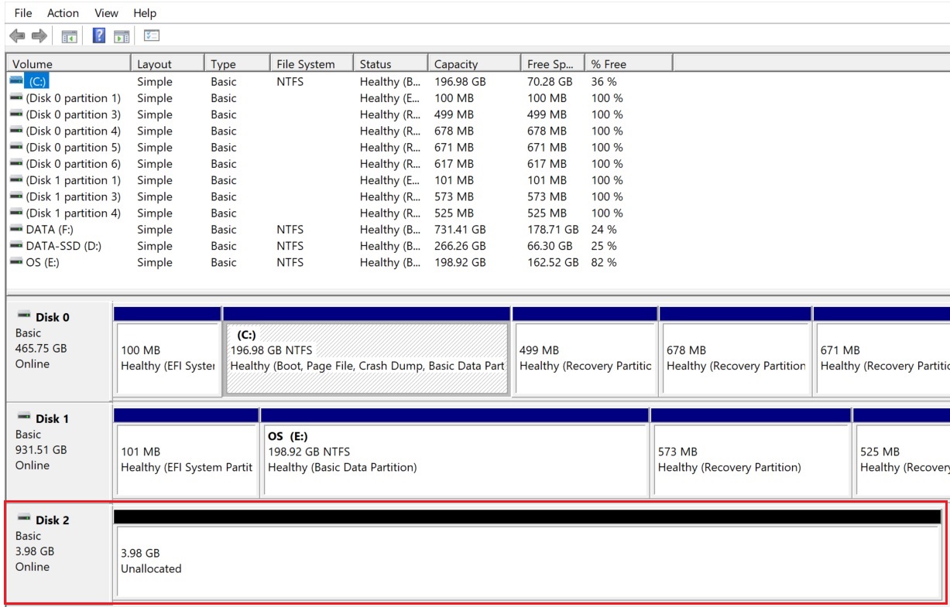Select the DATA-SSD (D:) volume row
Image resolution: width=950 pixels, height=607 pixels.
click(x=63, y=246)
